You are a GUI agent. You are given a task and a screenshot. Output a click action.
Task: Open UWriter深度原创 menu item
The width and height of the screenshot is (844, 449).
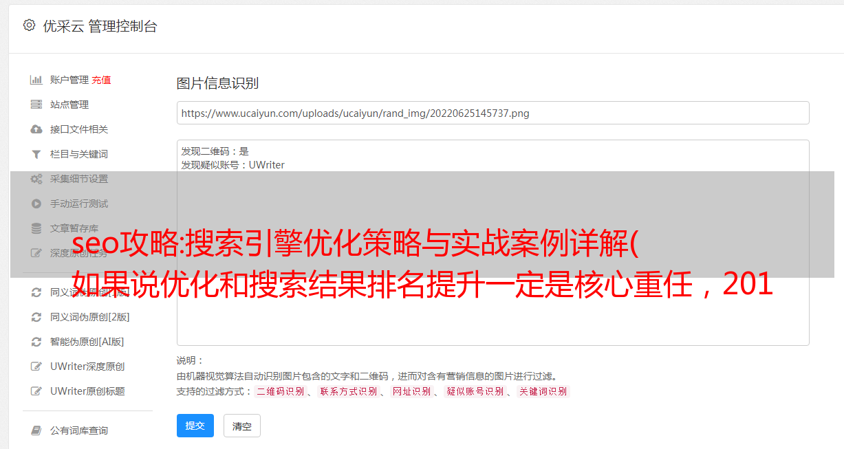pyautogui.click(x=87, y=366)
